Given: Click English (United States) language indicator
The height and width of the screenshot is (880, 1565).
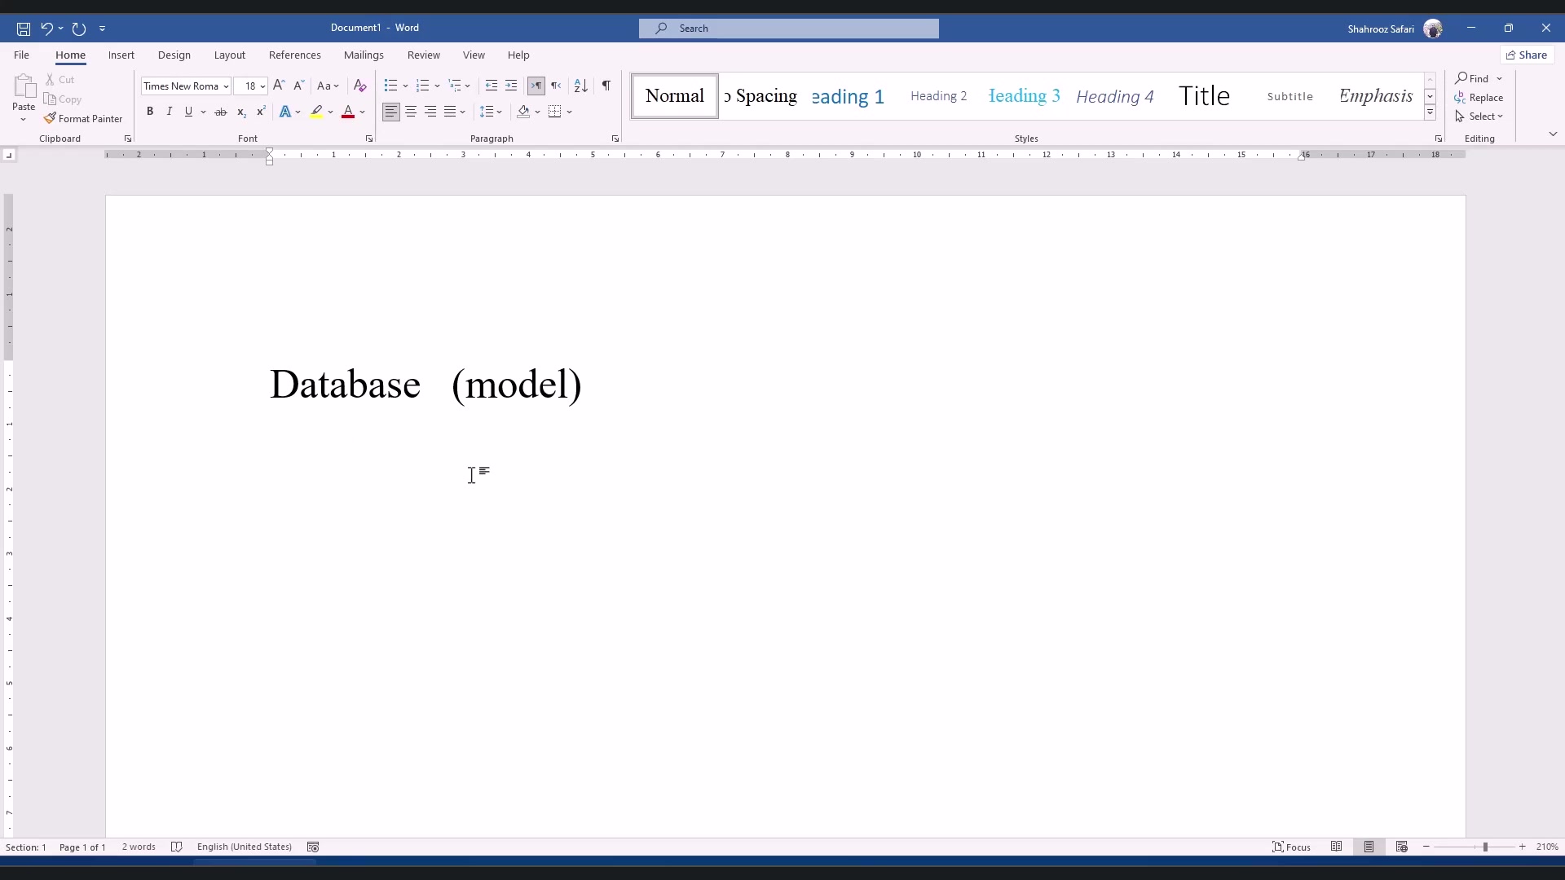Looking at the screenshot, I should point(245,847).
